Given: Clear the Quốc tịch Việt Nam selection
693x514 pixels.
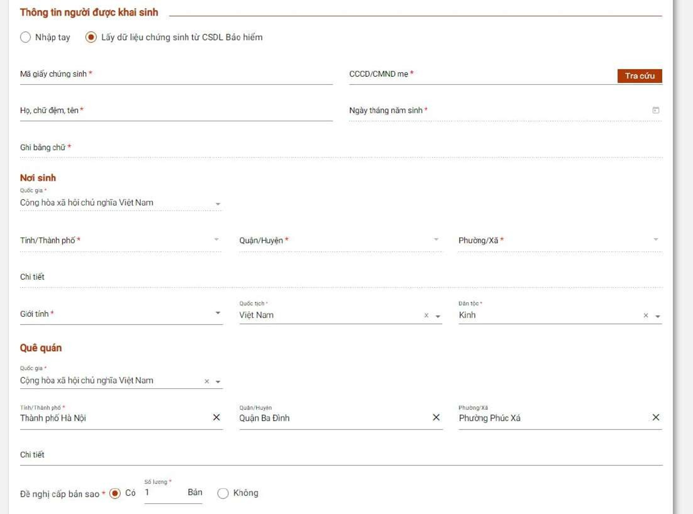Looking at the screenshot, I should click(x=426, y=316).
